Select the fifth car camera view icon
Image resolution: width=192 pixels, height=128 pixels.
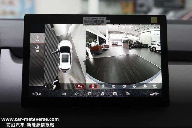click(134, 86)
